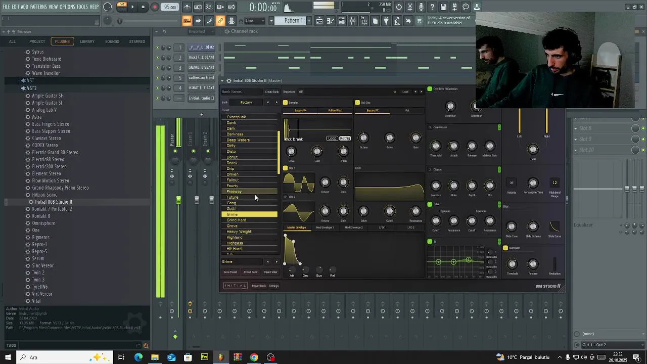The width and height of the screenshot is (647, 364).
Task: Click the undo history icon
Action: (x=399, y=7)
